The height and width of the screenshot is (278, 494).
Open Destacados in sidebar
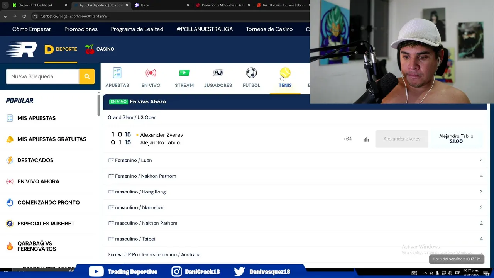[x=35, y=160]
